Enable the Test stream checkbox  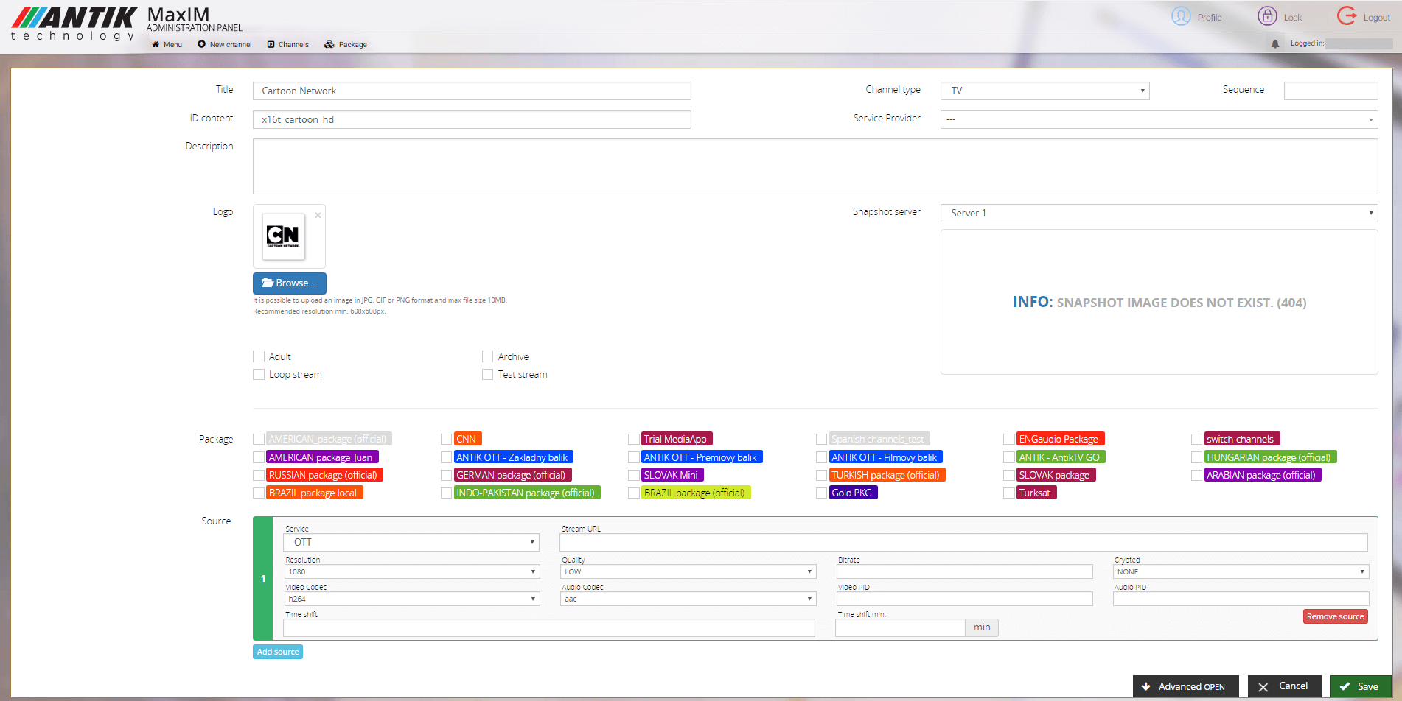[x=487, y=375]
